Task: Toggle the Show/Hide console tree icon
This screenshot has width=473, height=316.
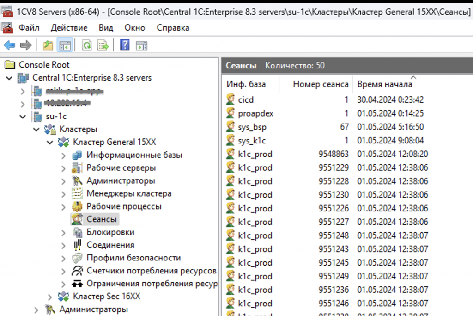Action: 65,46
